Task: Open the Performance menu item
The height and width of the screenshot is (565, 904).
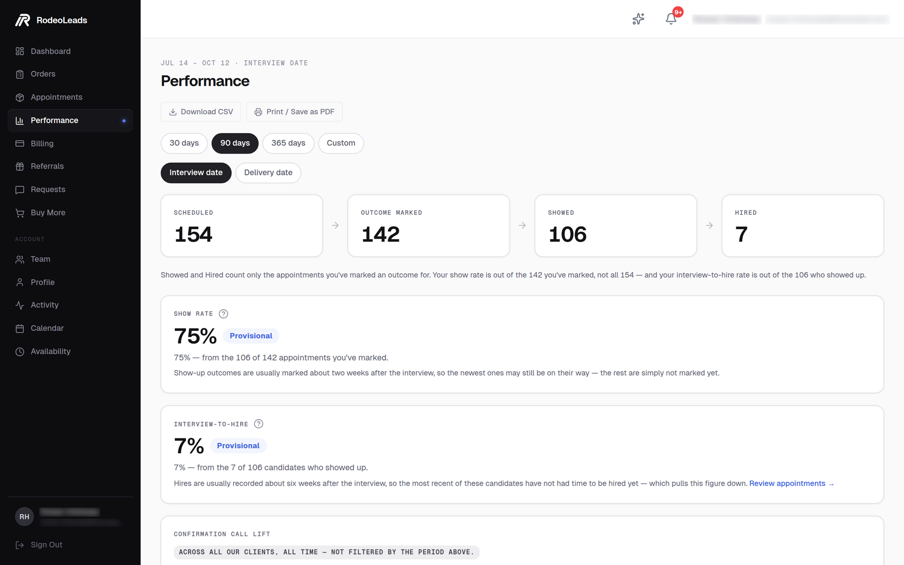Action: (x=70, y=121)
